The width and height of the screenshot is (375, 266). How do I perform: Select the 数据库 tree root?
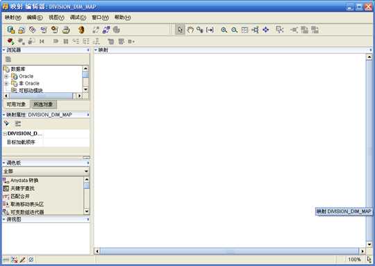[x=17, y=69]
